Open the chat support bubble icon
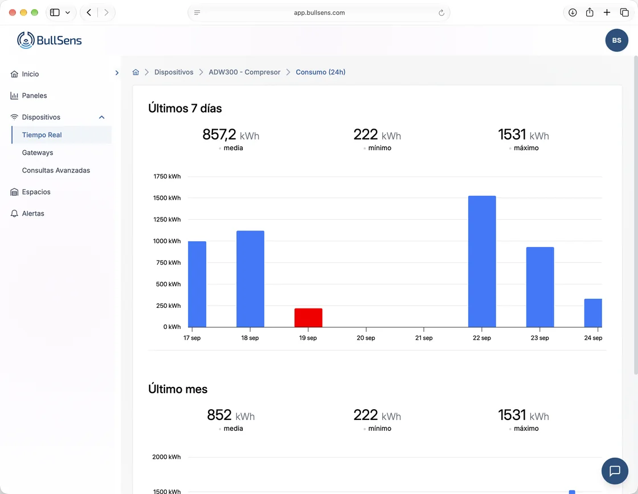Screen dimensions: 638x494 click(x=615, y=471)
